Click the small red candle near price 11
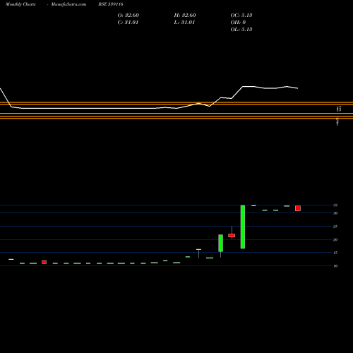Viewport: 353px width, 353px height. pyautogui.click(x=44, y=262)
